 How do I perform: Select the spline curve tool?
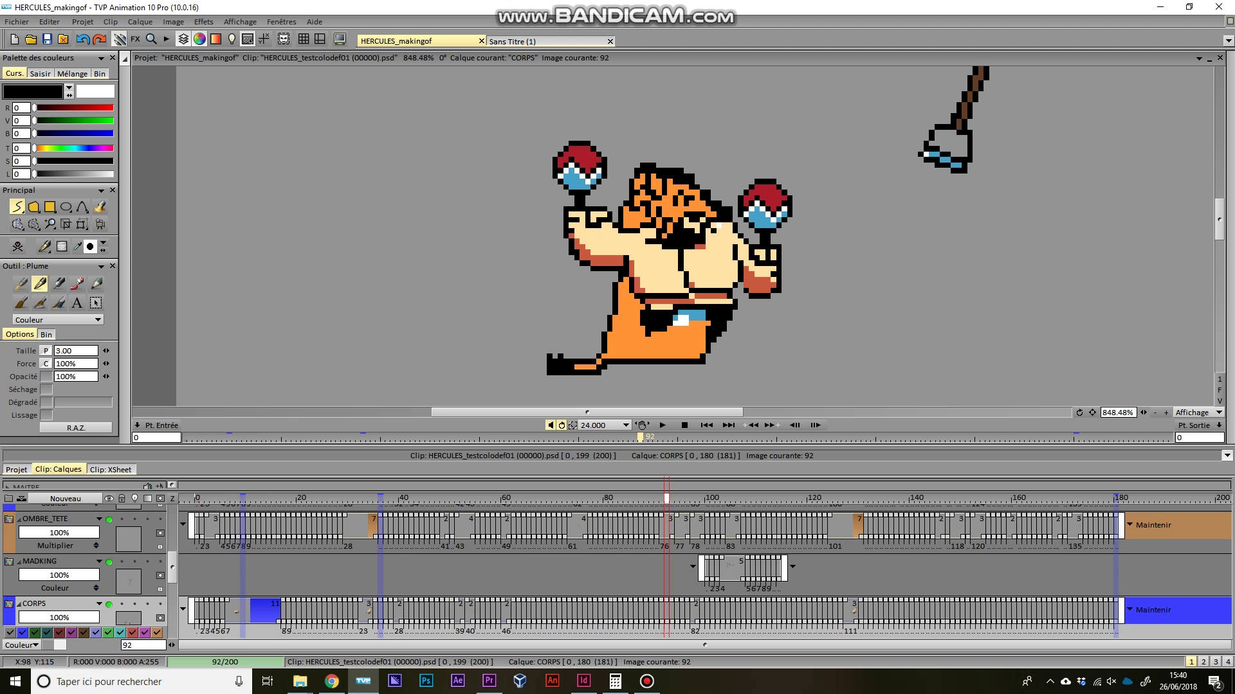click(x=82, y=207)
